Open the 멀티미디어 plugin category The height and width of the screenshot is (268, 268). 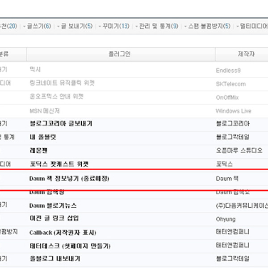[253, 26]
